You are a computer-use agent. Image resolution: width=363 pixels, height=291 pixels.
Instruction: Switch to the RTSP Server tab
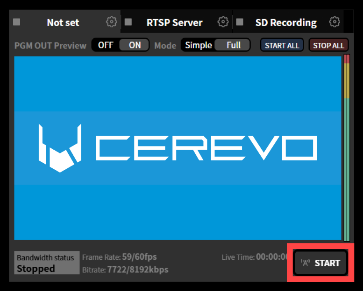(x=174, y=22)
